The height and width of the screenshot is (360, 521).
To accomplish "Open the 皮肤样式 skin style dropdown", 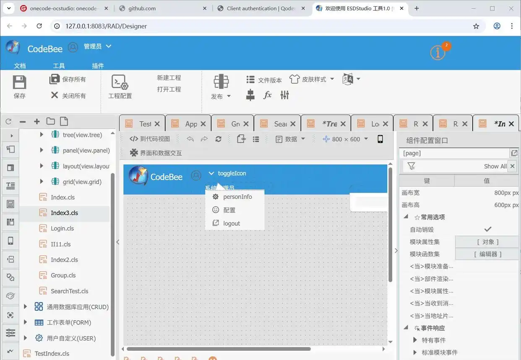I will pos(313,79).
